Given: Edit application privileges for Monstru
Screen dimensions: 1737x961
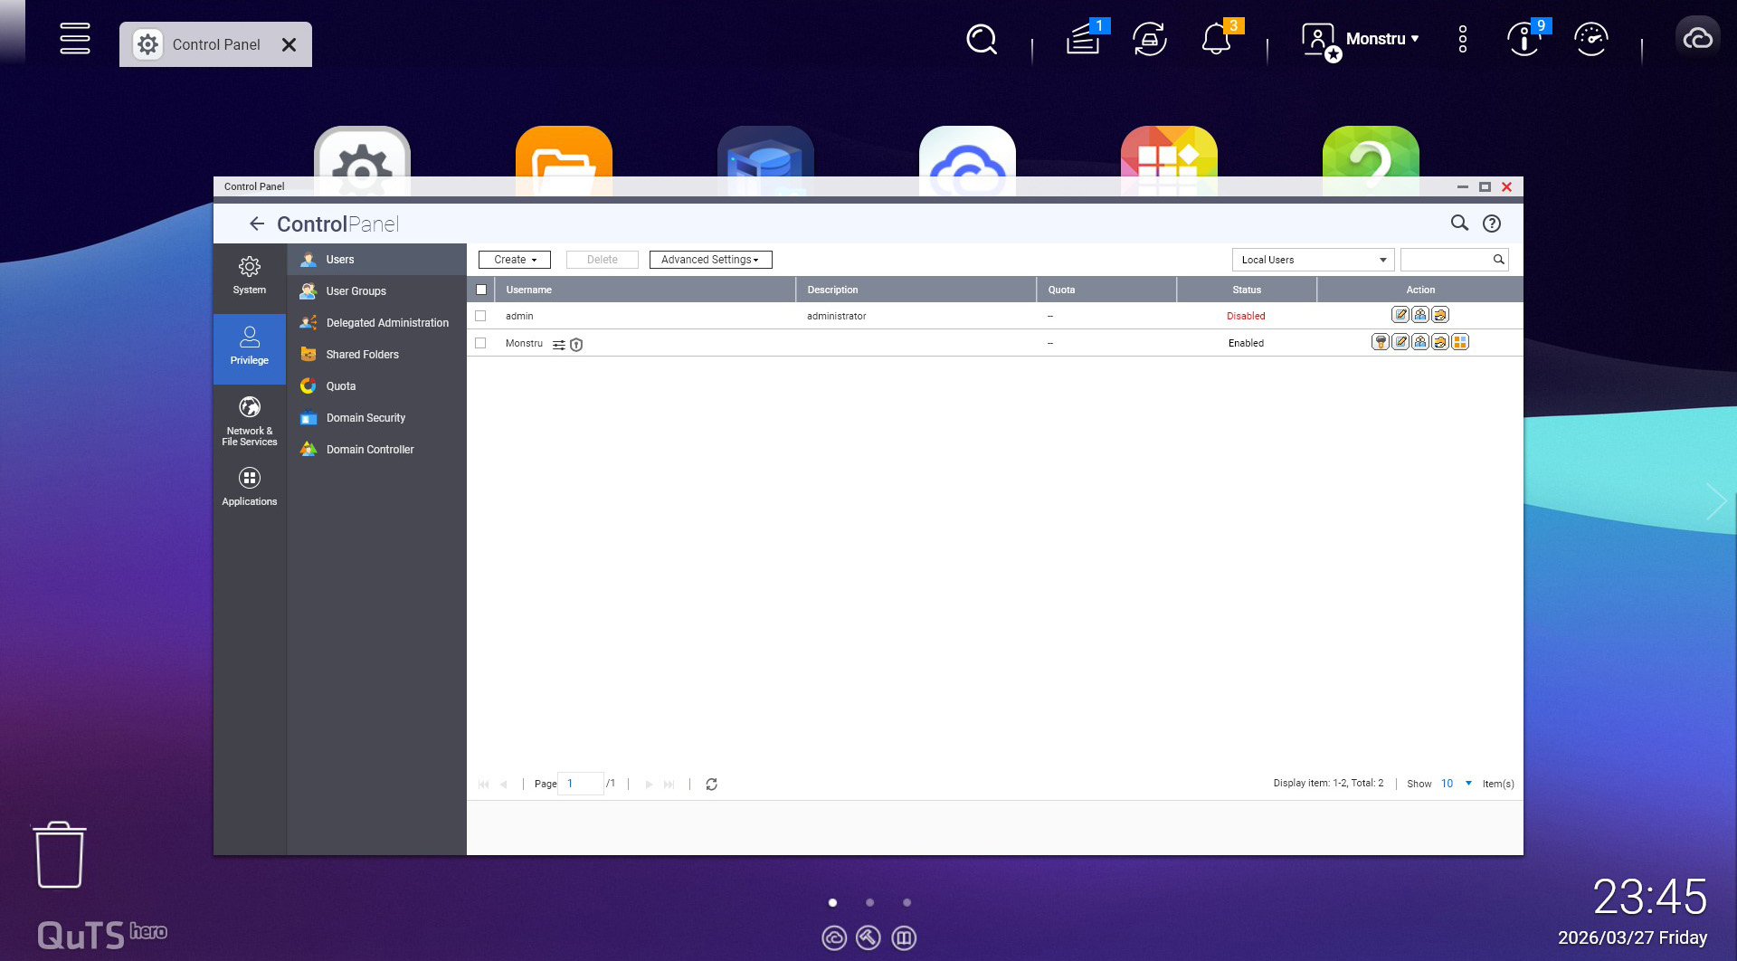Looking at the screenshot, I should click(x=1460, y=342).
